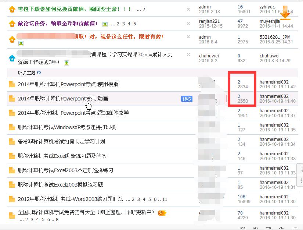
Task: Open admin's profile link
Action: click(204, 6)
